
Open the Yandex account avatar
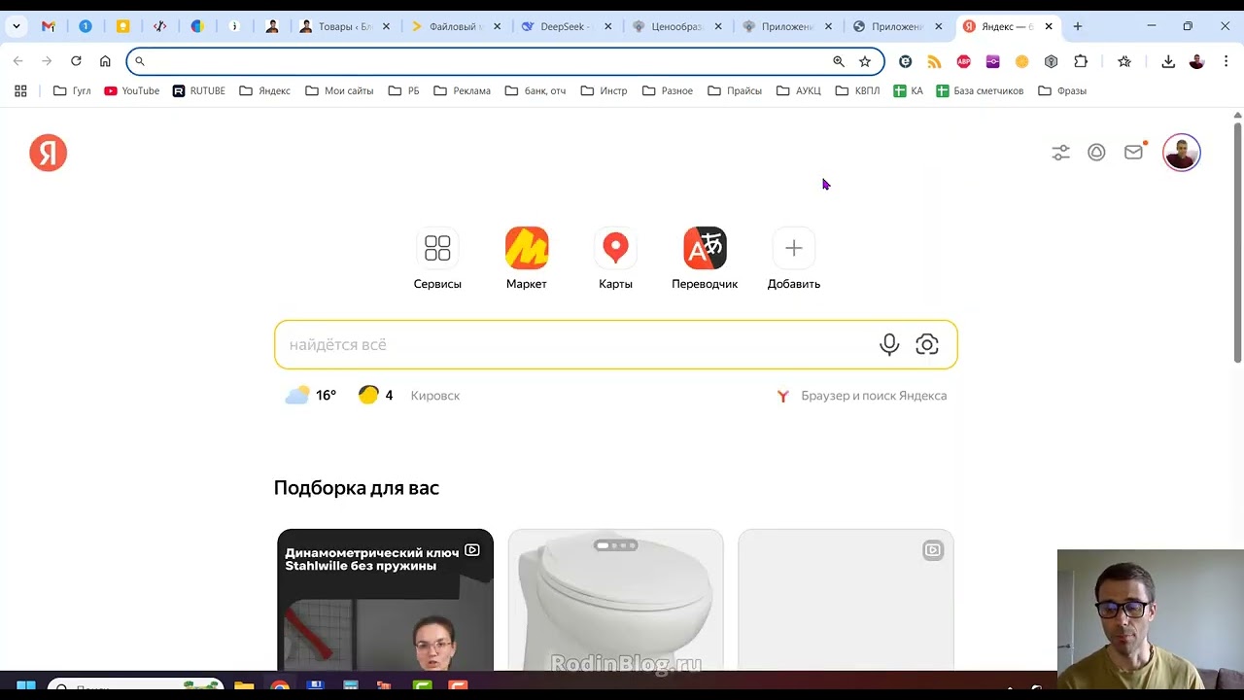[x=1182, y=153]
